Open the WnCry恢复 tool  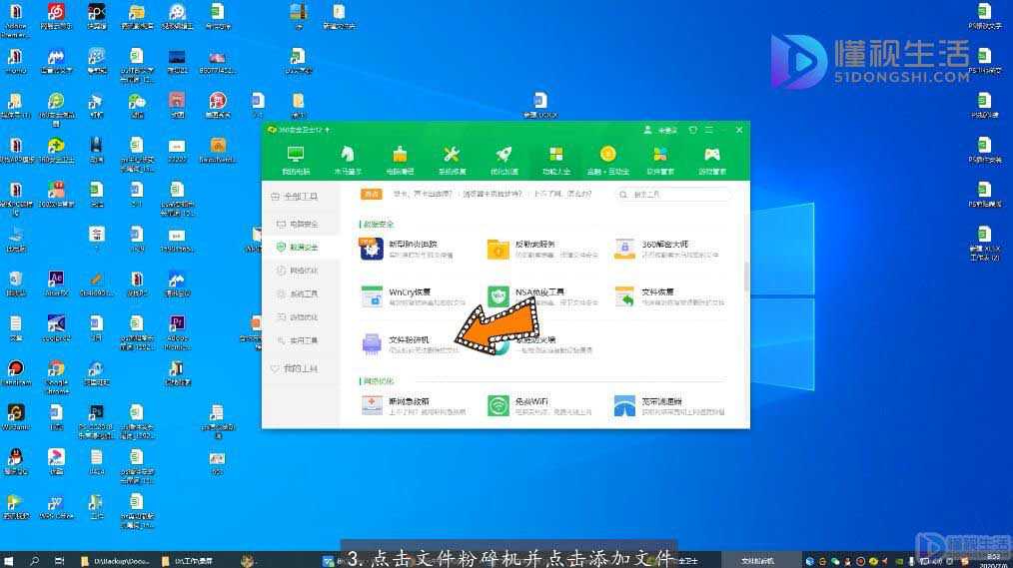click(413, 296)
